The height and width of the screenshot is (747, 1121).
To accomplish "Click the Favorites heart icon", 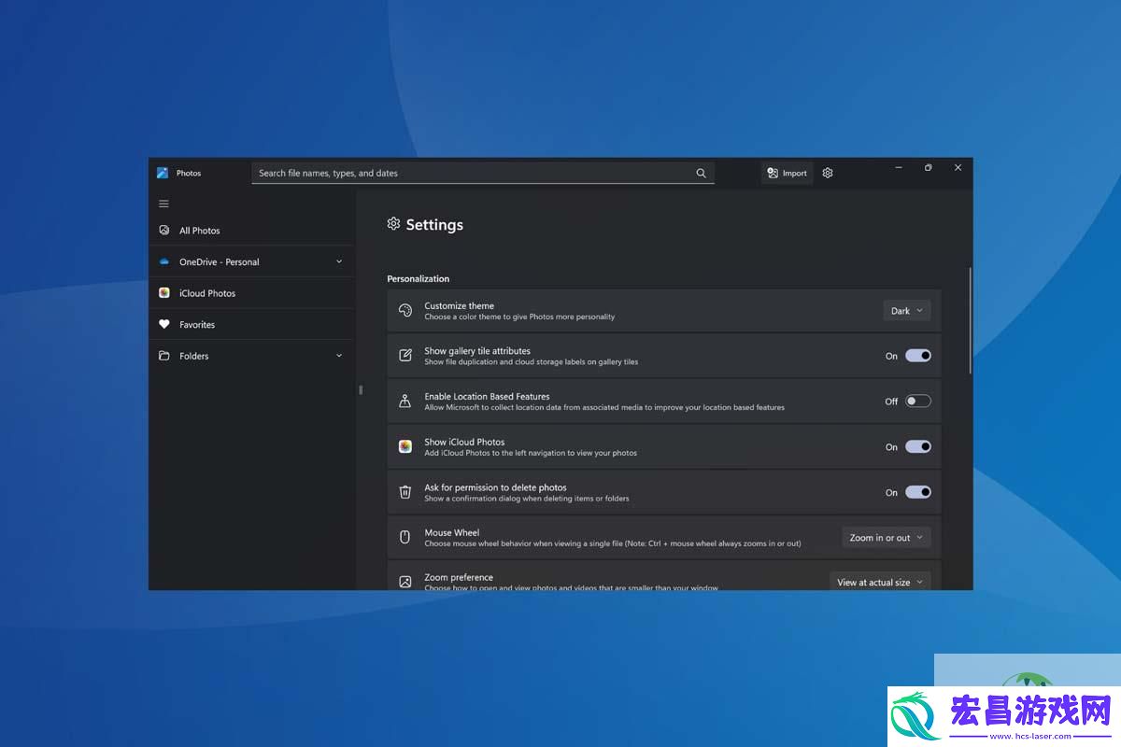I will pyautogui.click(x=164, y=325).
